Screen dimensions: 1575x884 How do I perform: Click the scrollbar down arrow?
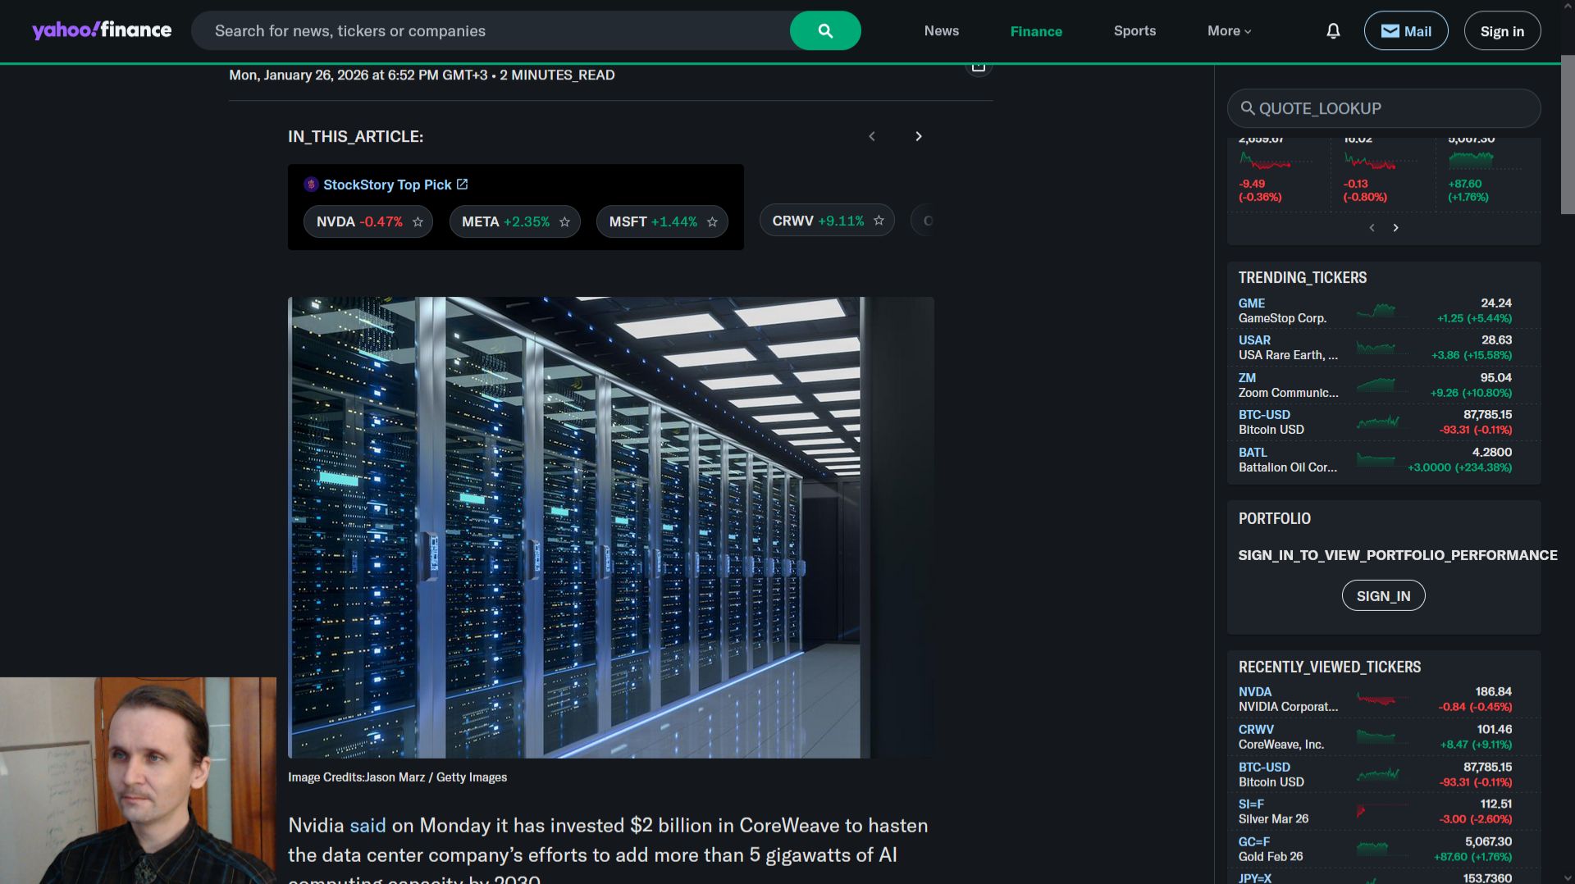coord(1568,877)
